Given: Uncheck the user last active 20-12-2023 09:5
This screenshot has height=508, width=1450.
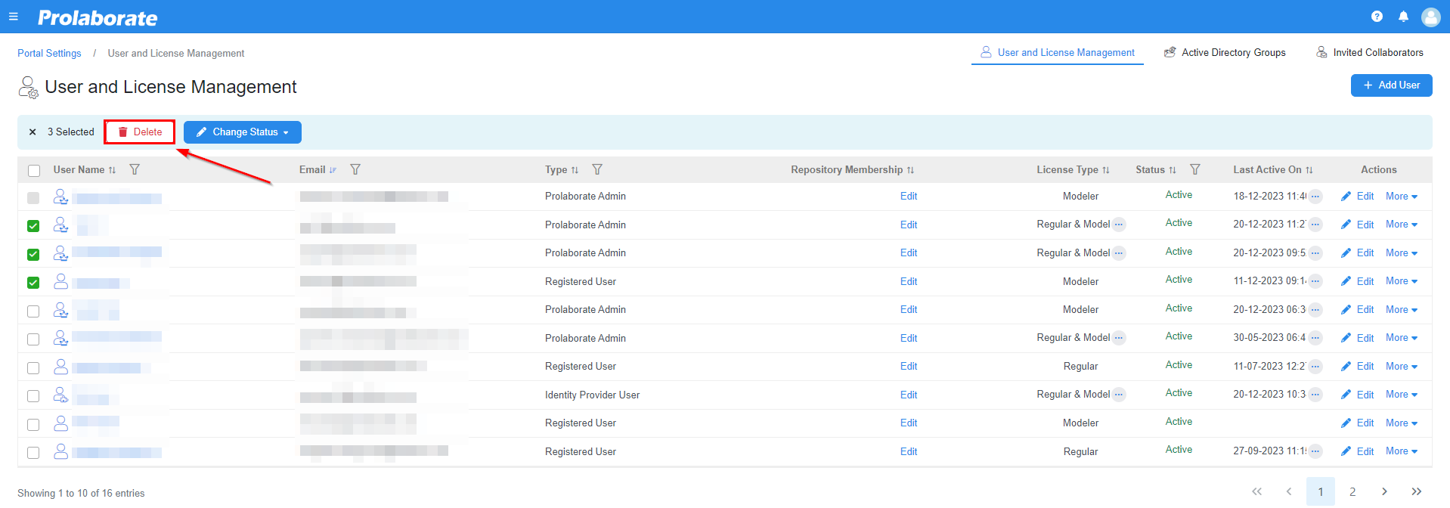Looking at the screenshot, I should point(33,255).
